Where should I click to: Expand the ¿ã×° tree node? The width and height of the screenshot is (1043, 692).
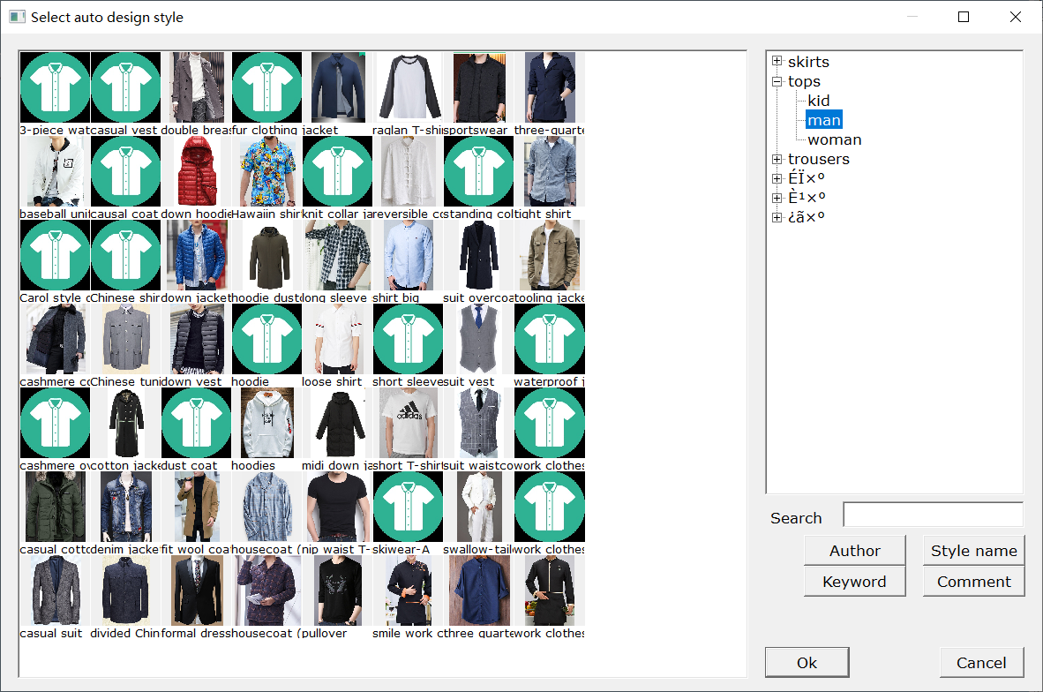pos(777,217)
